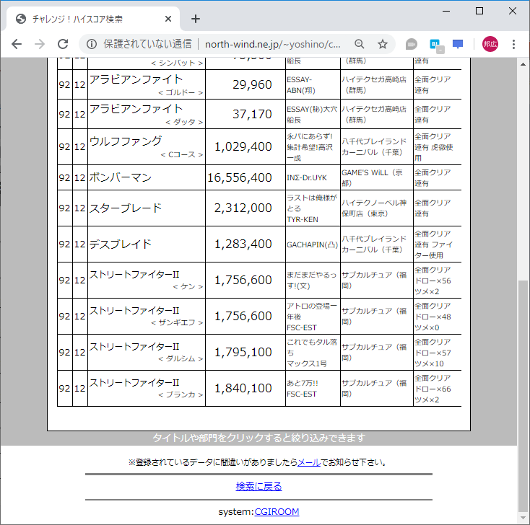Click ストリートファイターII in the ケン row
530x525 pixels.
tap(134, 275)
